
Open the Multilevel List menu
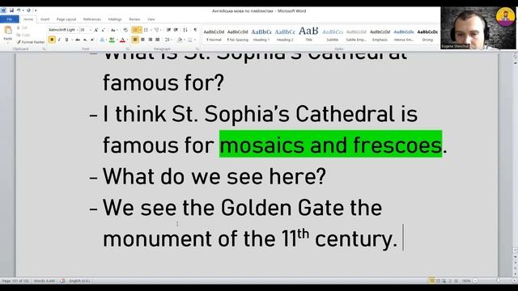(x=157, y=30)
